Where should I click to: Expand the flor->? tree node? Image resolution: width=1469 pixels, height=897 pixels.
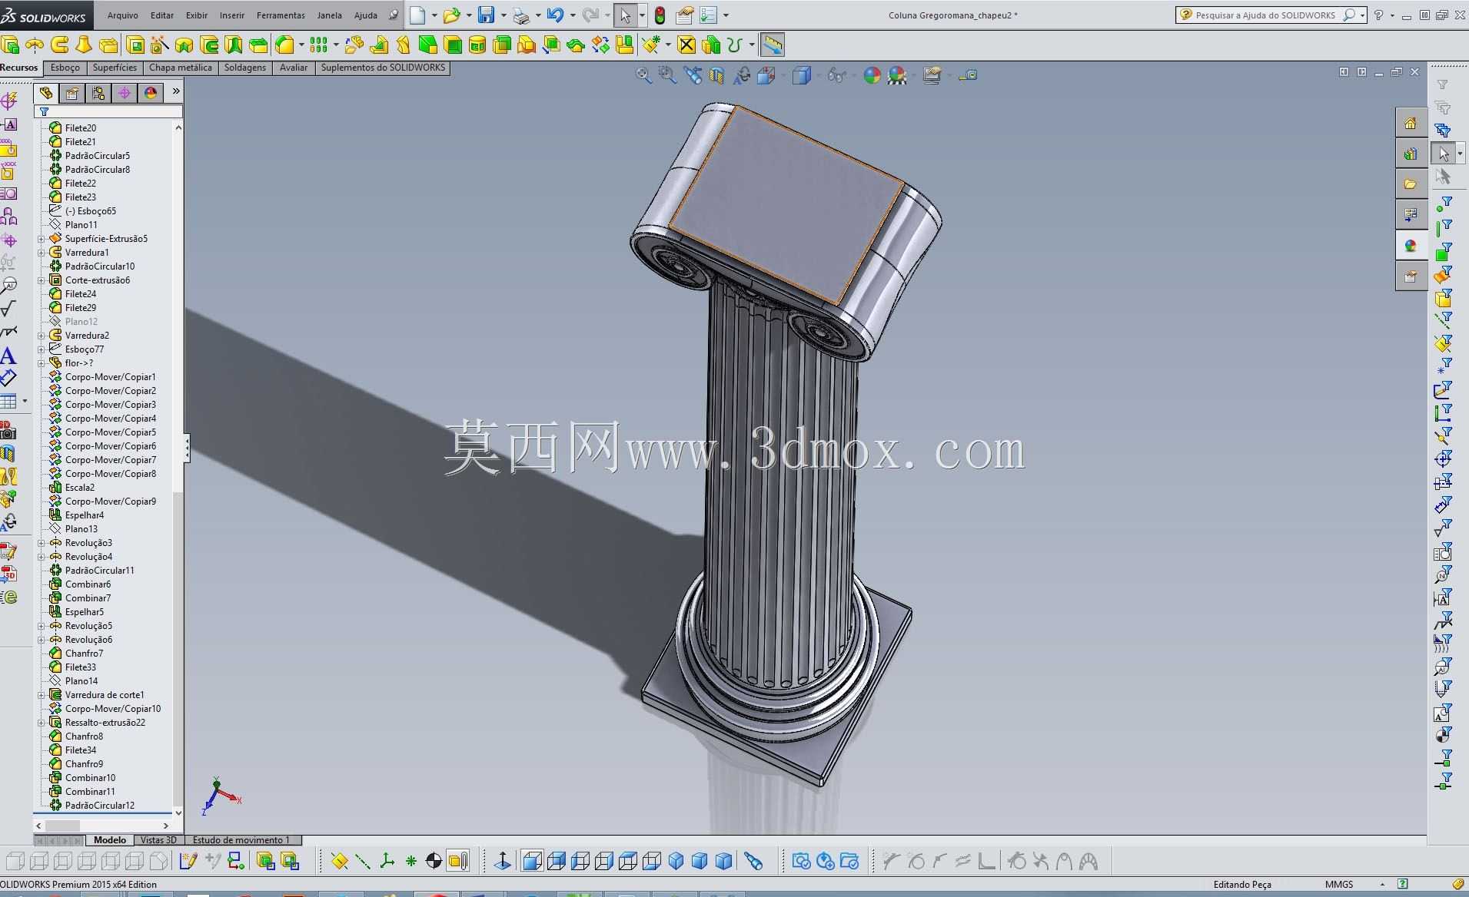tap(42, 363)
